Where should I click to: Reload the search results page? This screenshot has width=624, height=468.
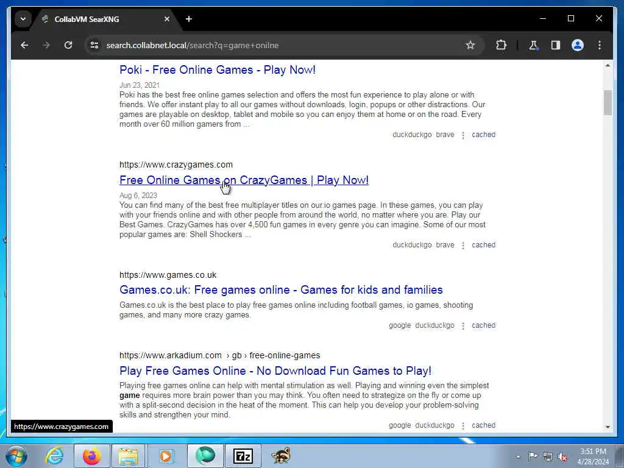pos(68,45)
